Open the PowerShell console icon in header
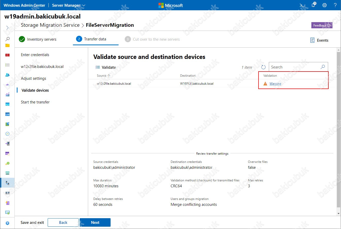 [x=302, y=5]
